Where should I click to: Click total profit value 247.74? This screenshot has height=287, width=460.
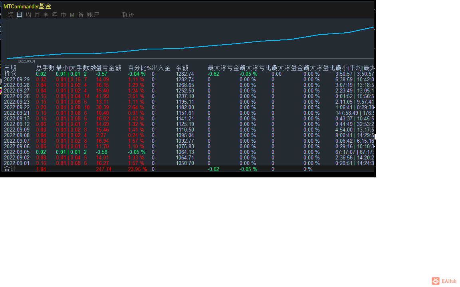tap(103, 169)
